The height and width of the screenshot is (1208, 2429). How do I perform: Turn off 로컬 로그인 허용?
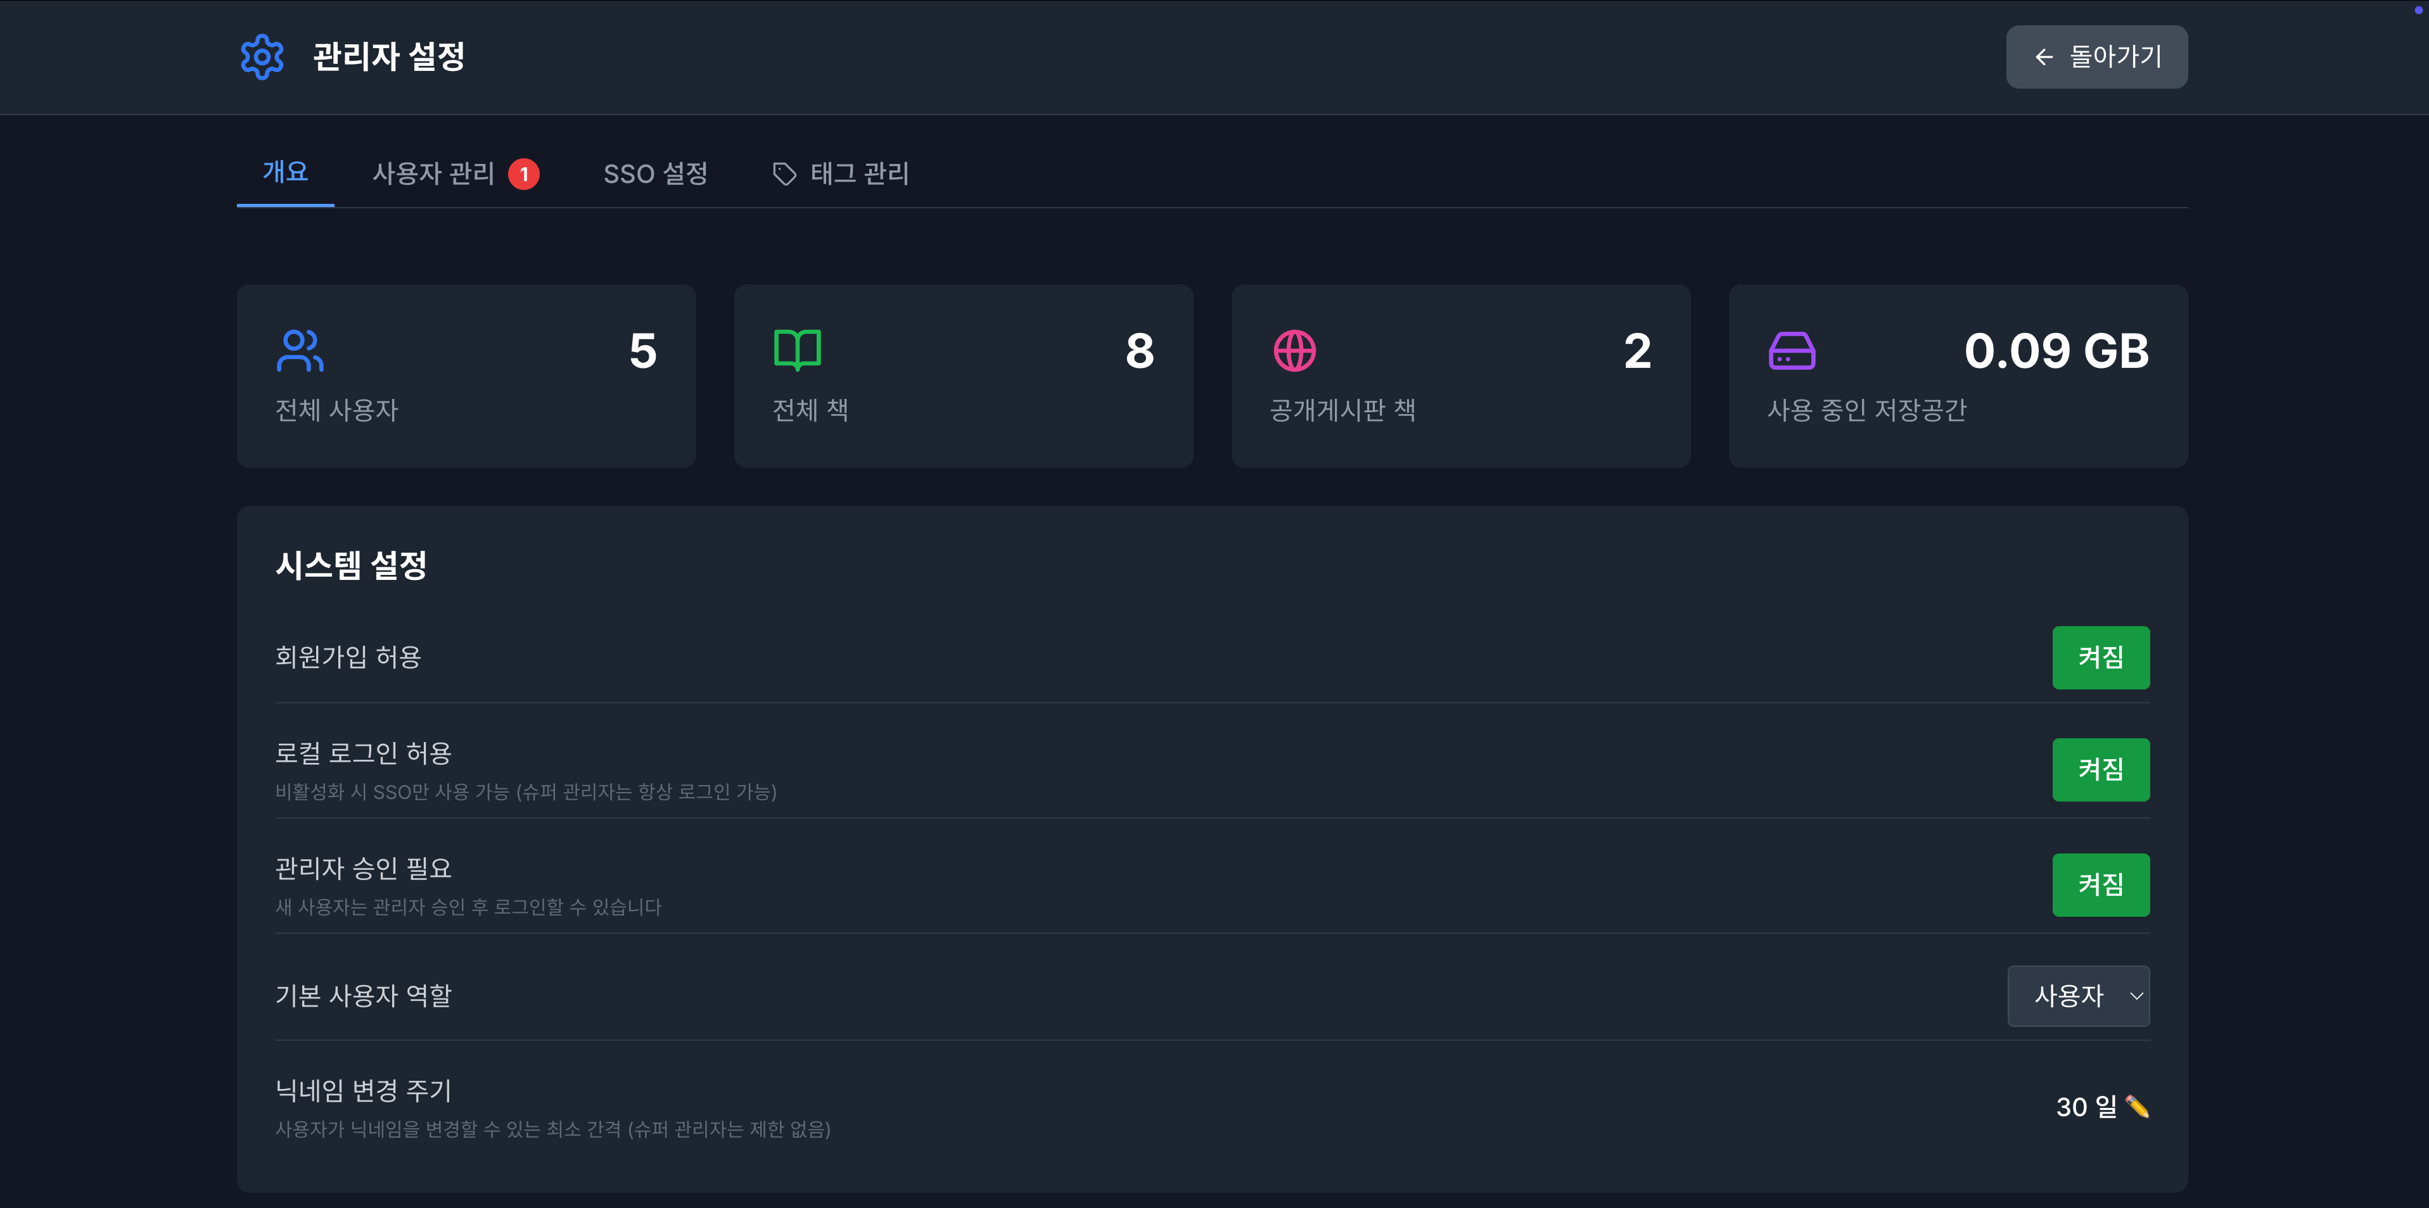(x=2101, y=769)
